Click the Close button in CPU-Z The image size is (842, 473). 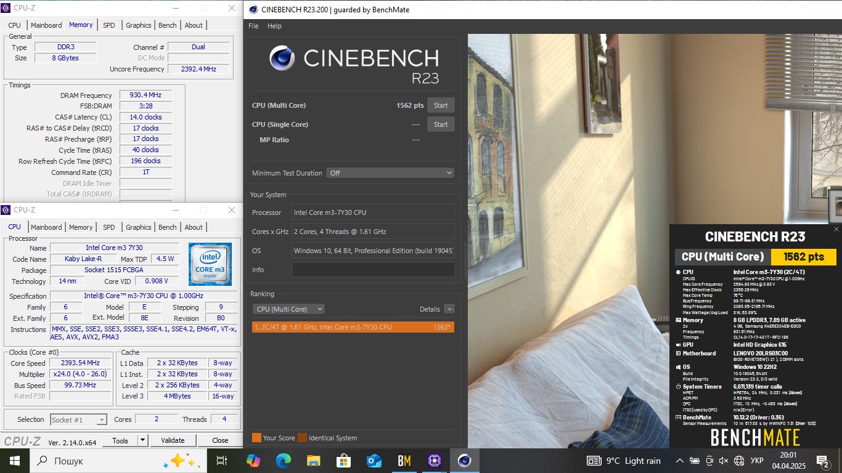click(220, 440)
